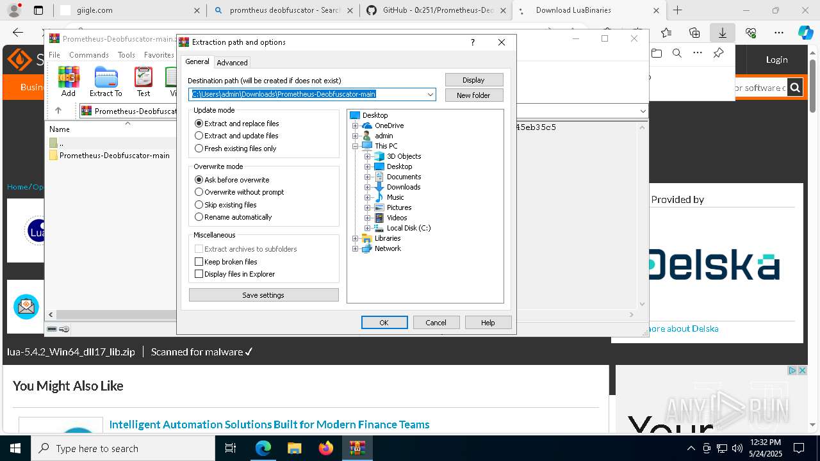The image size is (820, 461).
Task: Open the WinRAR Tools menu
Action: 126,55
